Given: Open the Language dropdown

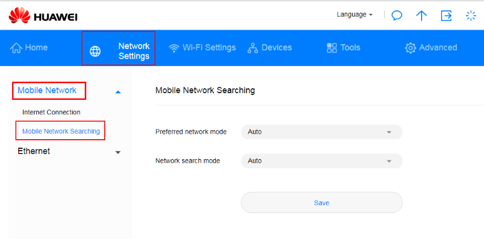Looking at the screenshot, I should click(355, 15).
